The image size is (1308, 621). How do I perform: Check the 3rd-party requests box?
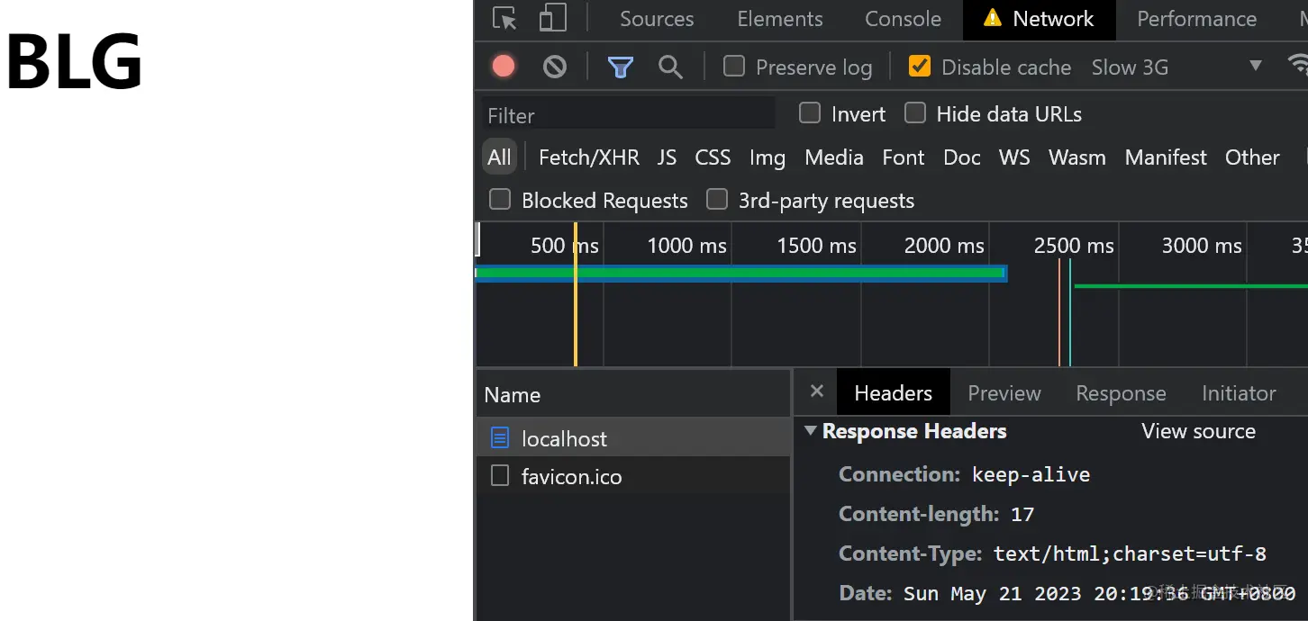717,199
